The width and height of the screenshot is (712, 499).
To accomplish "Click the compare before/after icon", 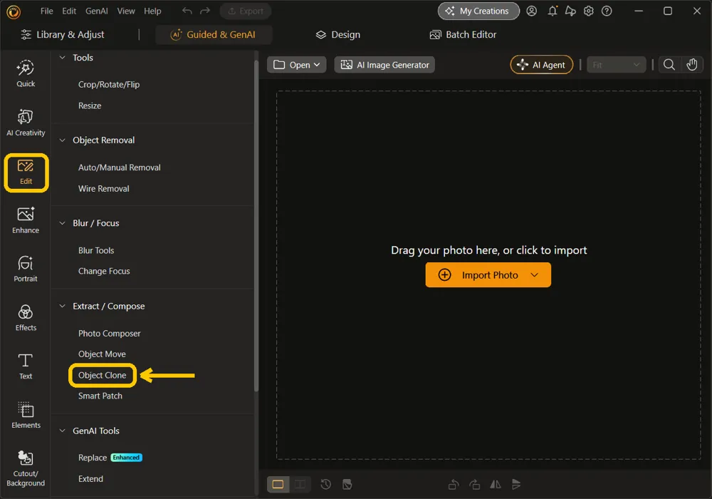I will click(x=347, y=485).
